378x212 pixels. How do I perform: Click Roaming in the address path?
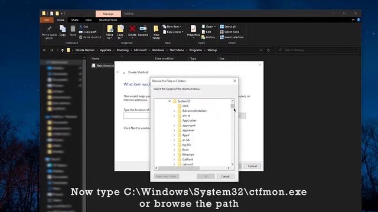click(123, 50)
